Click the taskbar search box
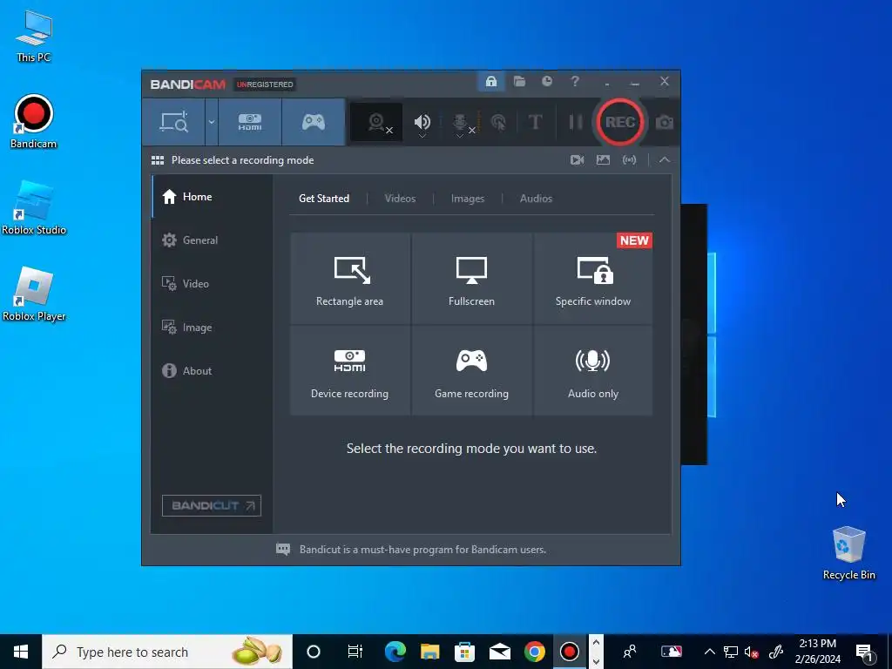Image resolution: width=892 pixels, height=669 pixels. (x=167, y=652)
